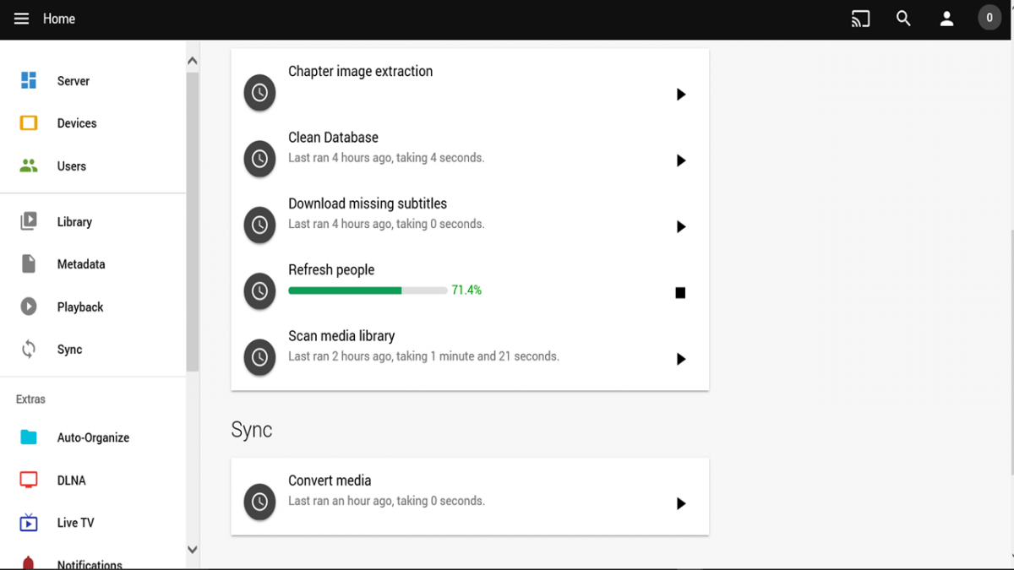Open search with the magnifier icon
Image resolution: width=1014 pixels, height=570 pixels.
[903, 19]
